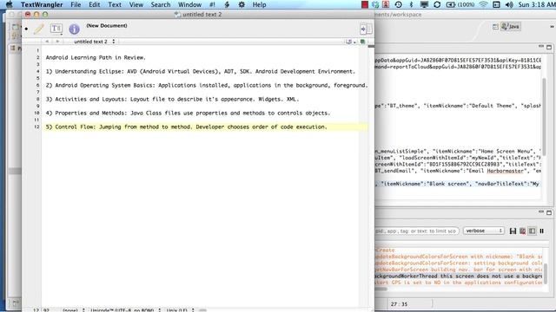Click the Bluetooth status icon
556x312 pixels.
[411, 4]
